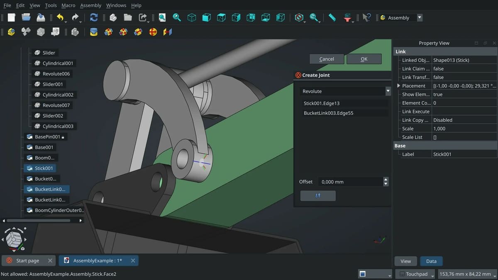Switch to bottom view cube icon
This screenshot has height=280, width=498.
(x=266, y=17)
